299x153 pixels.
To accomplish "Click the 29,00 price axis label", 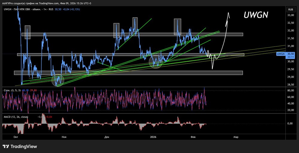I will click(x=290, y=77).
